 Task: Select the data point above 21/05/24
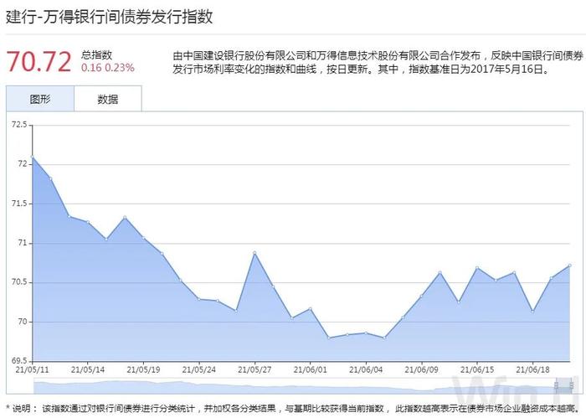point(199,299)
